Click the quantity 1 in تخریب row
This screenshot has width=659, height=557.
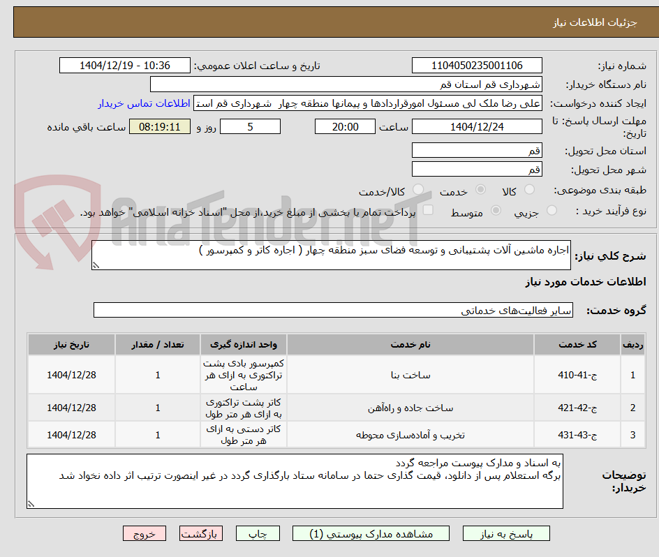158,435
